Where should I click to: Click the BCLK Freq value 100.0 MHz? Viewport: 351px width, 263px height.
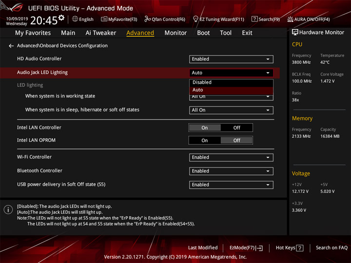coord(302,81)
